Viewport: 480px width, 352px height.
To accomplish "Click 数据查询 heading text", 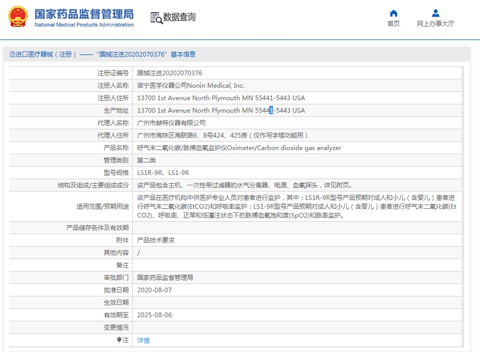I will pyautogui.click(x=179, y=17).
